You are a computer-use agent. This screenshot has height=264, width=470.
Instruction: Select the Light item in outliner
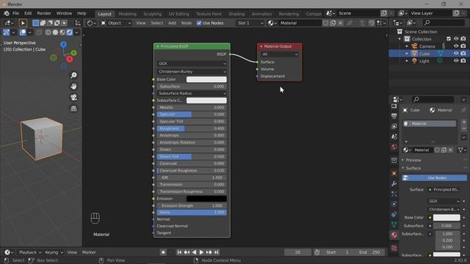[424, 61]
